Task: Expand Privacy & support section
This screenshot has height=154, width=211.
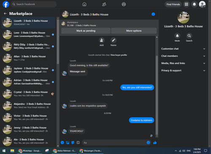Action: tap(183, 70)
